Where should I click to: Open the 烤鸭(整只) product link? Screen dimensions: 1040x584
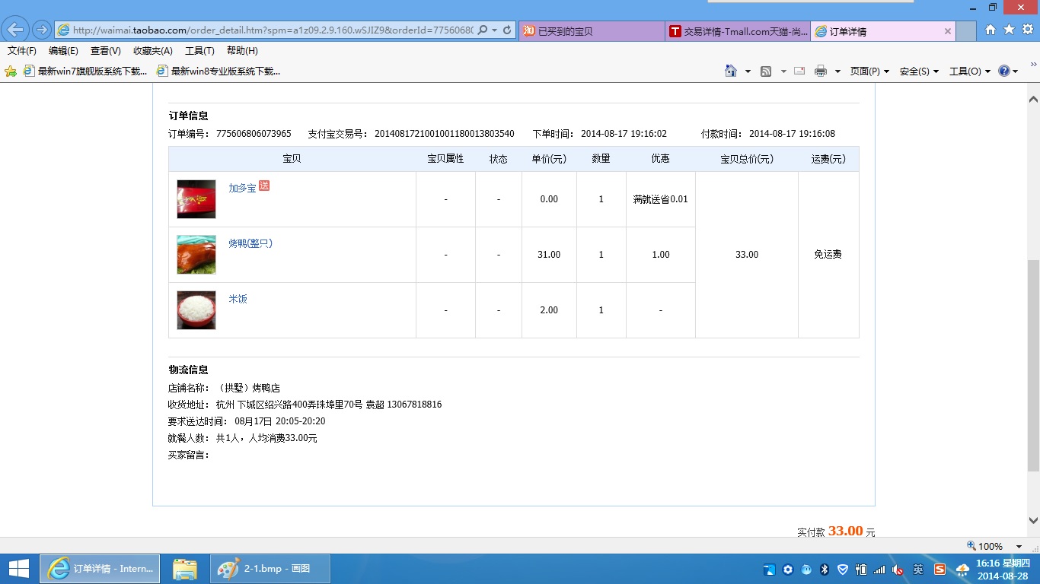tap(250, 243)
